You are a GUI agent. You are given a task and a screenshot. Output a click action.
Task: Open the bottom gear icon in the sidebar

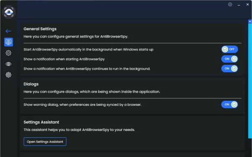(x=8, y=75)
